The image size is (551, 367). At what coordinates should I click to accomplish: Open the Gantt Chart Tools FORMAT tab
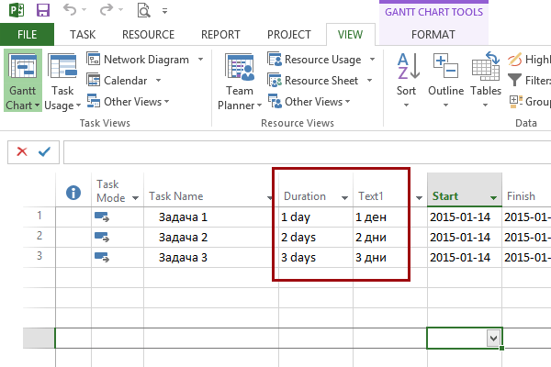433,35
